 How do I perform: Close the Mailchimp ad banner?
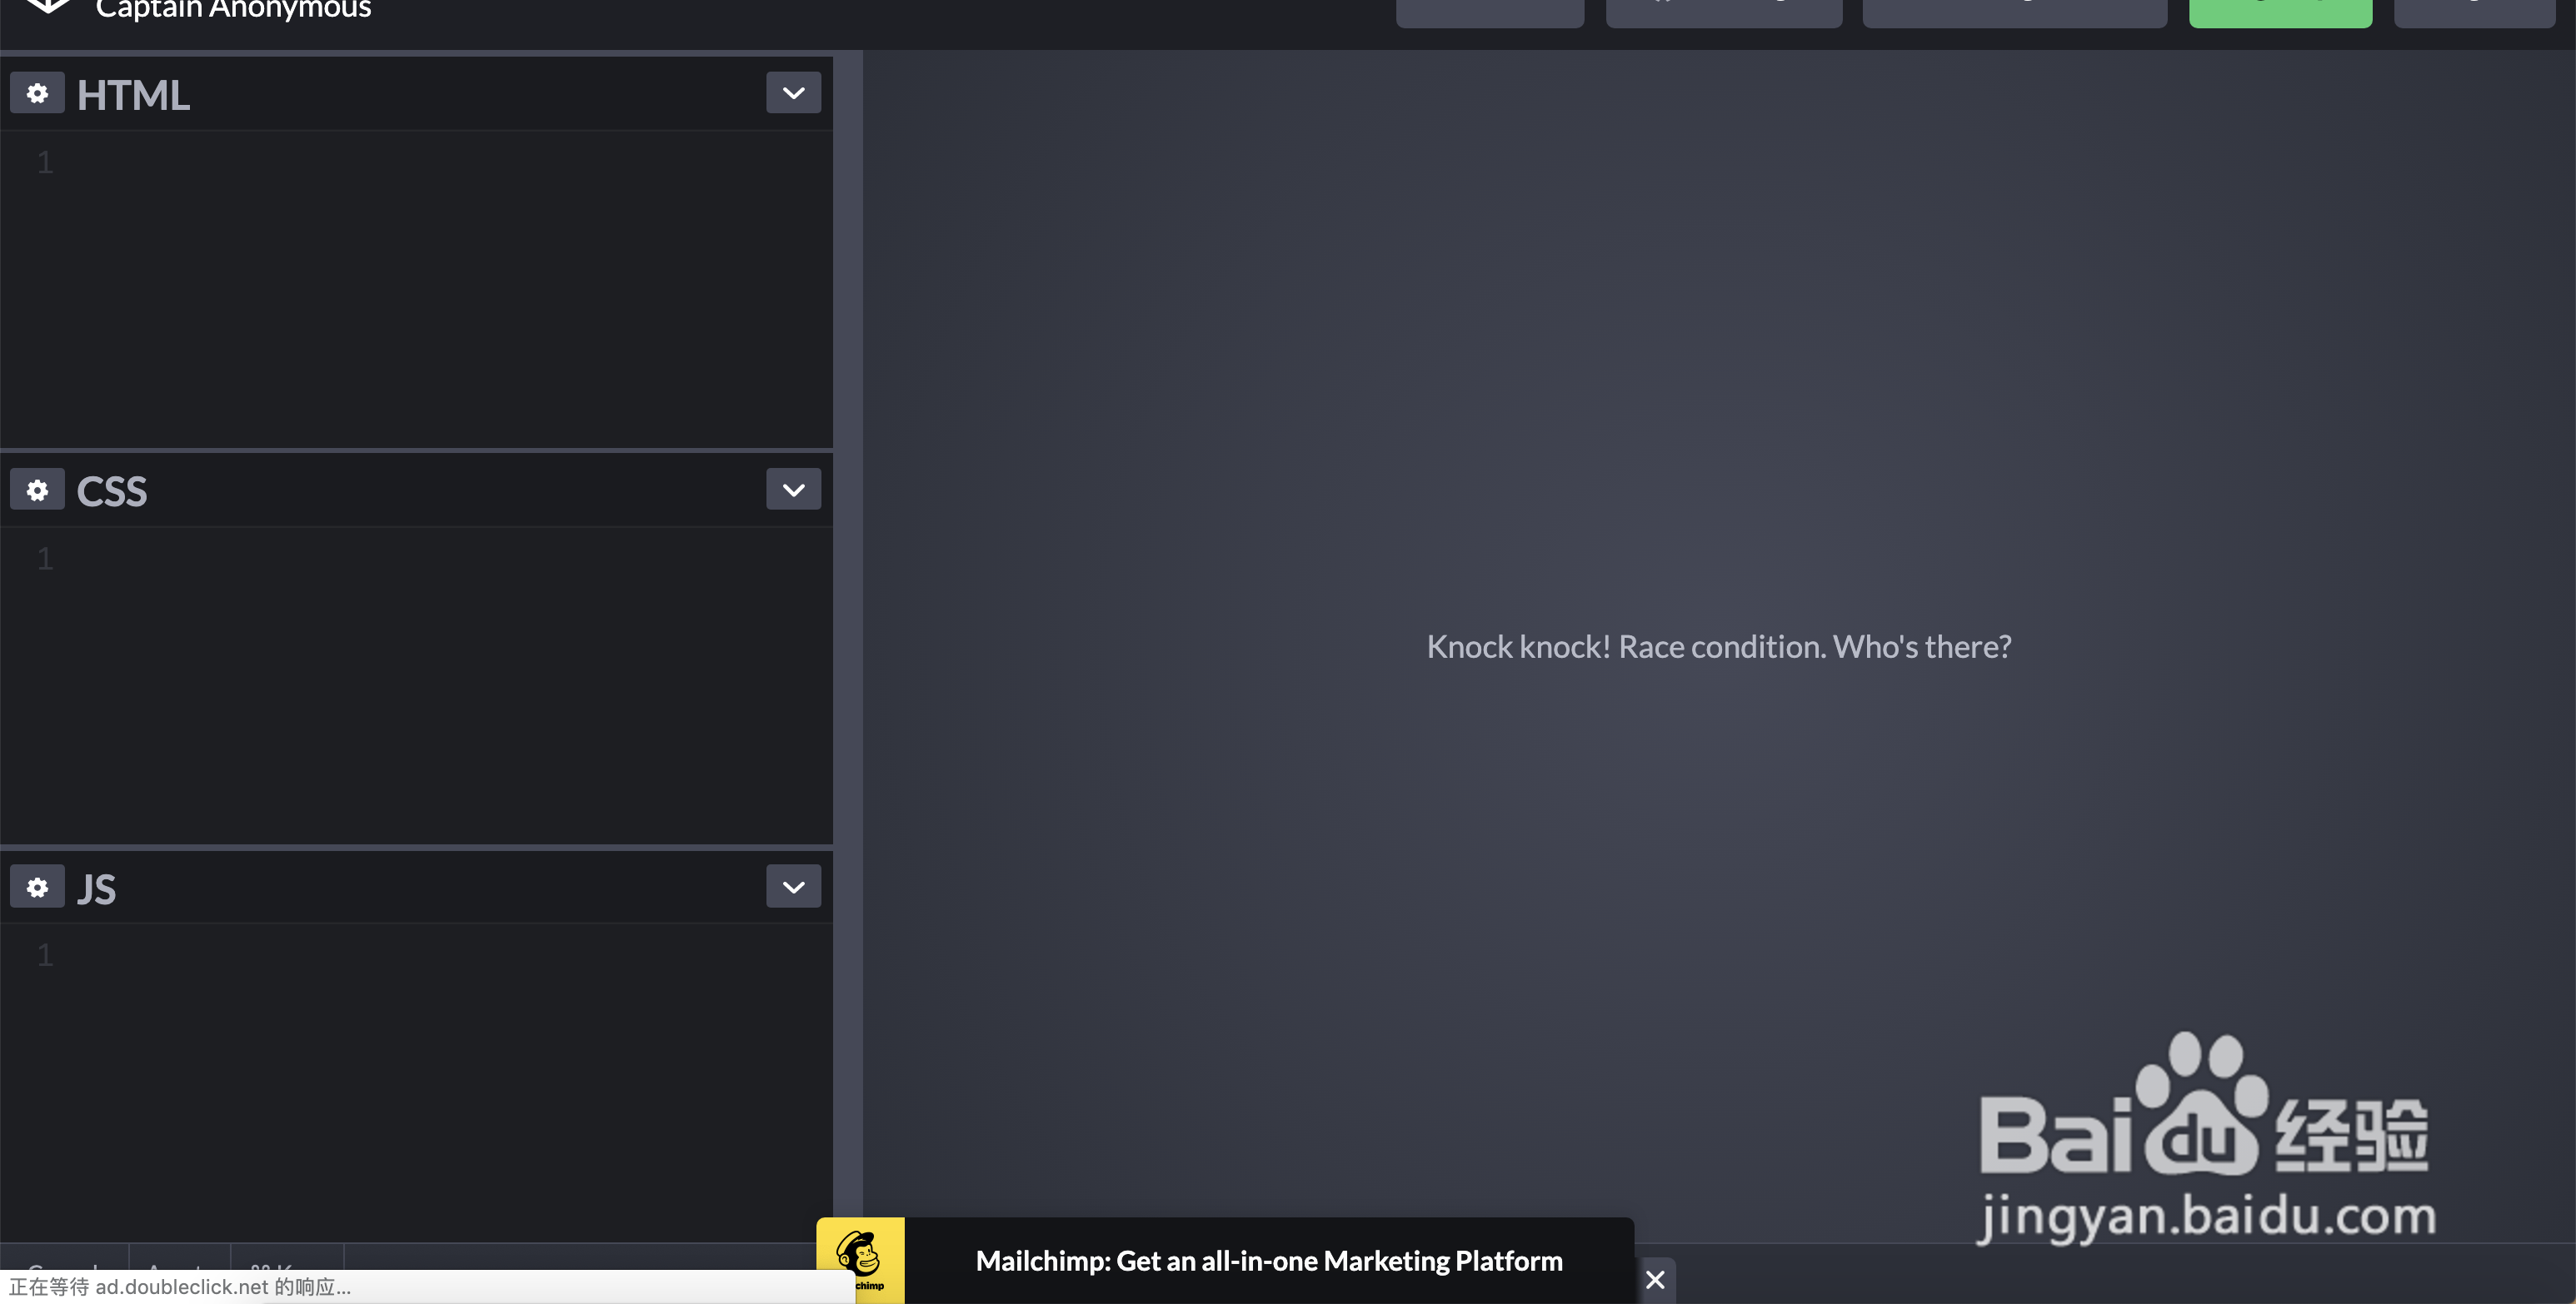click(1655, 1279)
